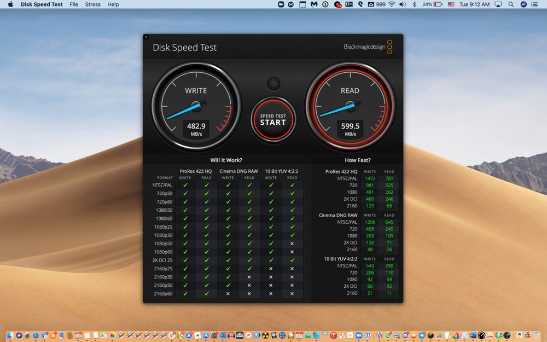
Task: Open Trash in the Dock
Action: coord(535,335)
